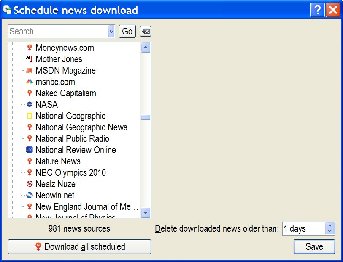Click the Nature News feed icon
This screenshot has height=262, width=343.
(x=30, y=161)
